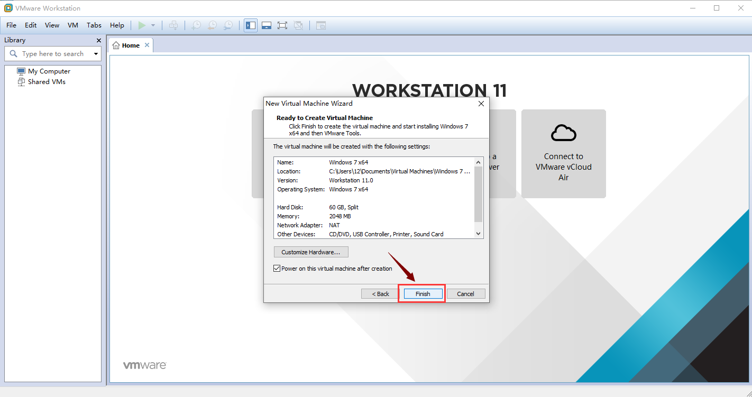The width and height of the screenshot is (752, 397).
Task: Toggle the Show Library sidebar icon
Action: pos(251,25)
